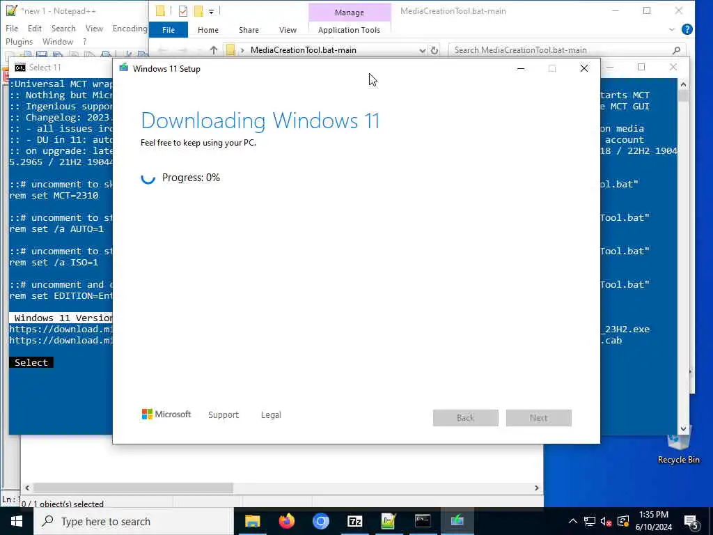Go up one folder level in Explorer
The image size is (713, 535).
213,50
